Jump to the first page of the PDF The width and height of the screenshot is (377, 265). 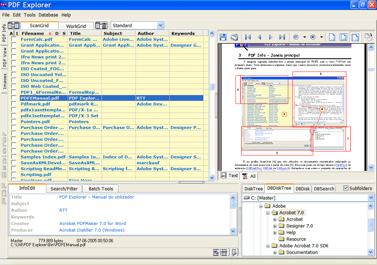(248, 37)
